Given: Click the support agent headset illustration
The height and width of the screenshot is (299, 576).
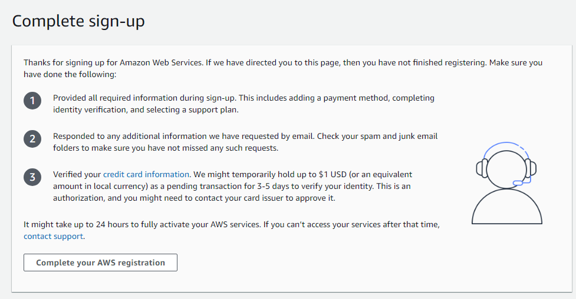Looking at the screenshot, I should (x=506, y=182).
